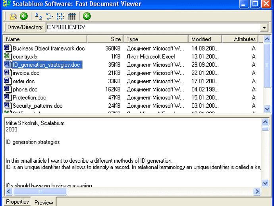Click Word icon of Protection.doc
The width and height of the screenshot is (274, 206).
point(8,97)
